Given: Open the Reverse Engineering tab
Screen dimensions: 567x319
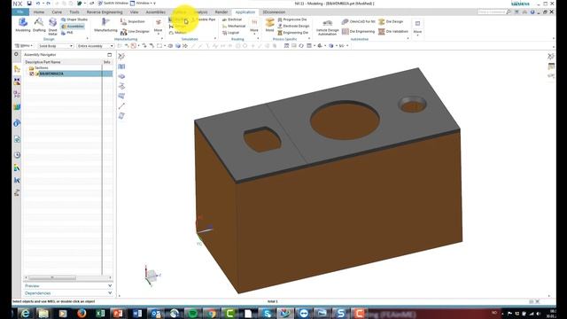Looking at the screenshot, I should [105, 12].
